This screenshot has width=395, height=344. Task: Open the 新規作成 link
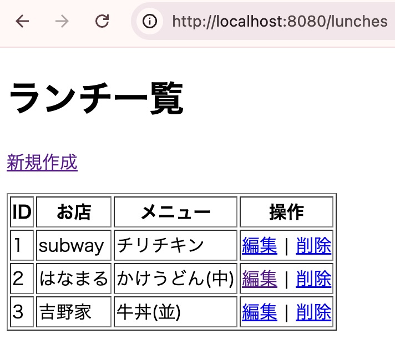pyautogui.click(x=42, y=163)
